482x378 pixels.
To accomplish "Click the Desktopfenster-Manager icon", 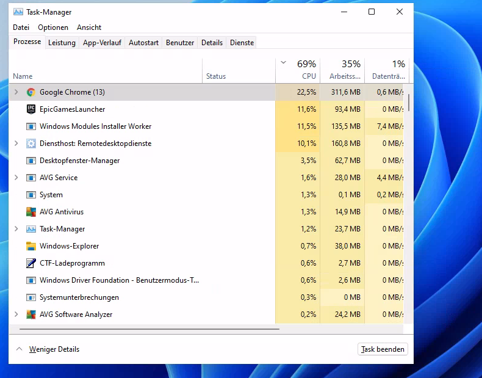I will click(31, 161).
